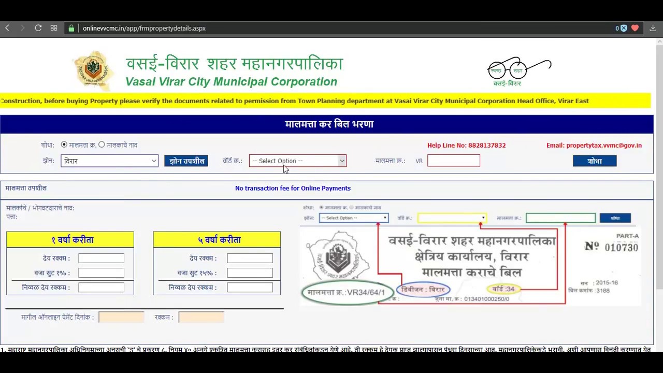
Task: Open the browser downloads icon
Action: pyautogui.click(x=653, y=28)
